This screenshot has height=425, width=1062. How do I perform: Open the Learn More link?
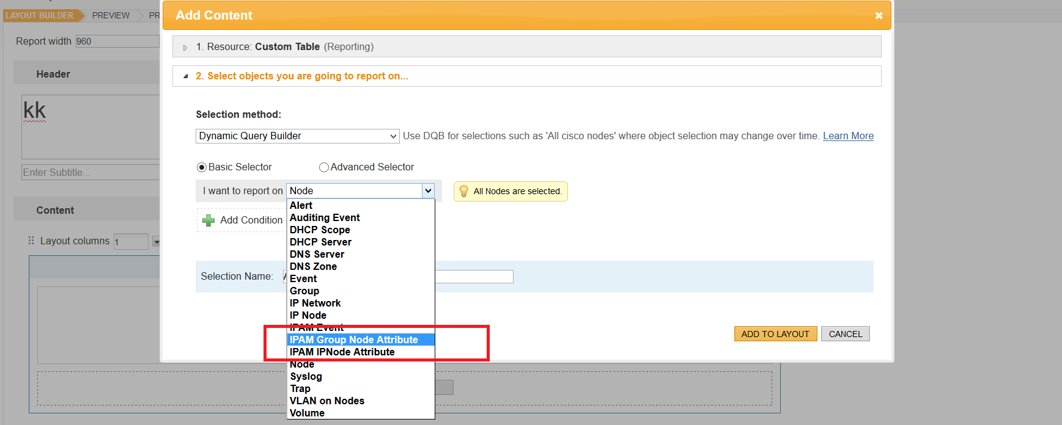pos(848,136)
